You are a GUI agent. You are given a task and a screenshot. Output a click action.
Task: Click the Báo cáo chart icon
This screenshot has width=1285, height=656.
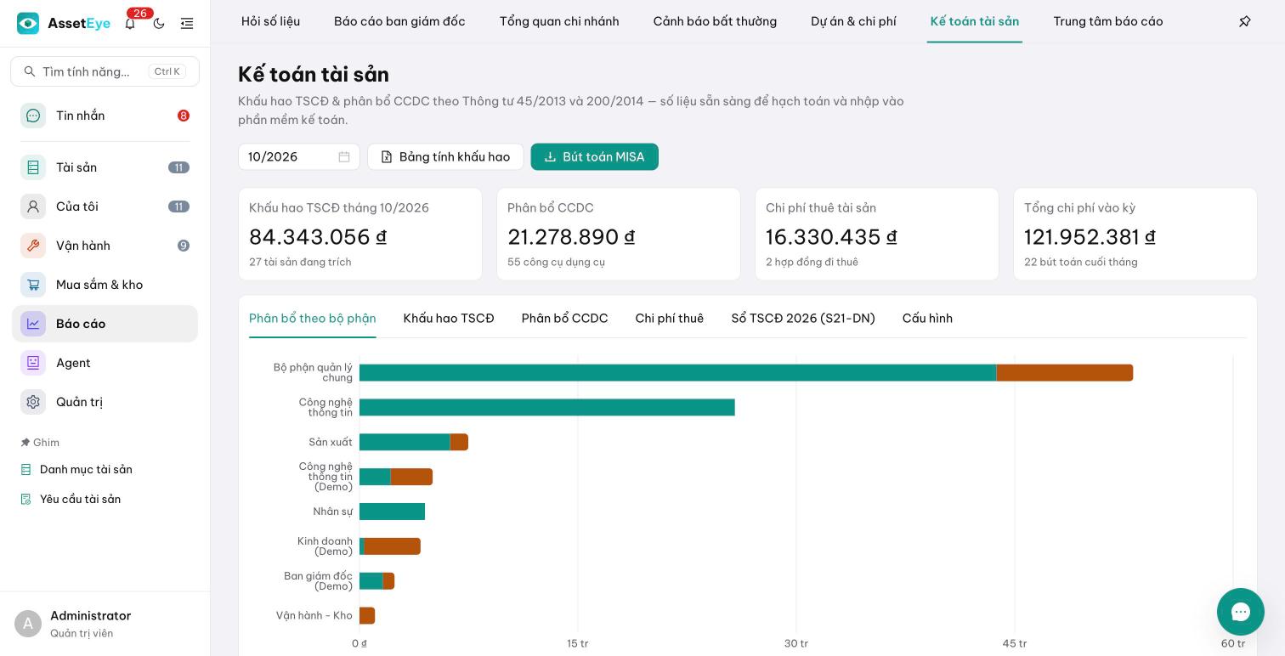[x=33, y=324]
